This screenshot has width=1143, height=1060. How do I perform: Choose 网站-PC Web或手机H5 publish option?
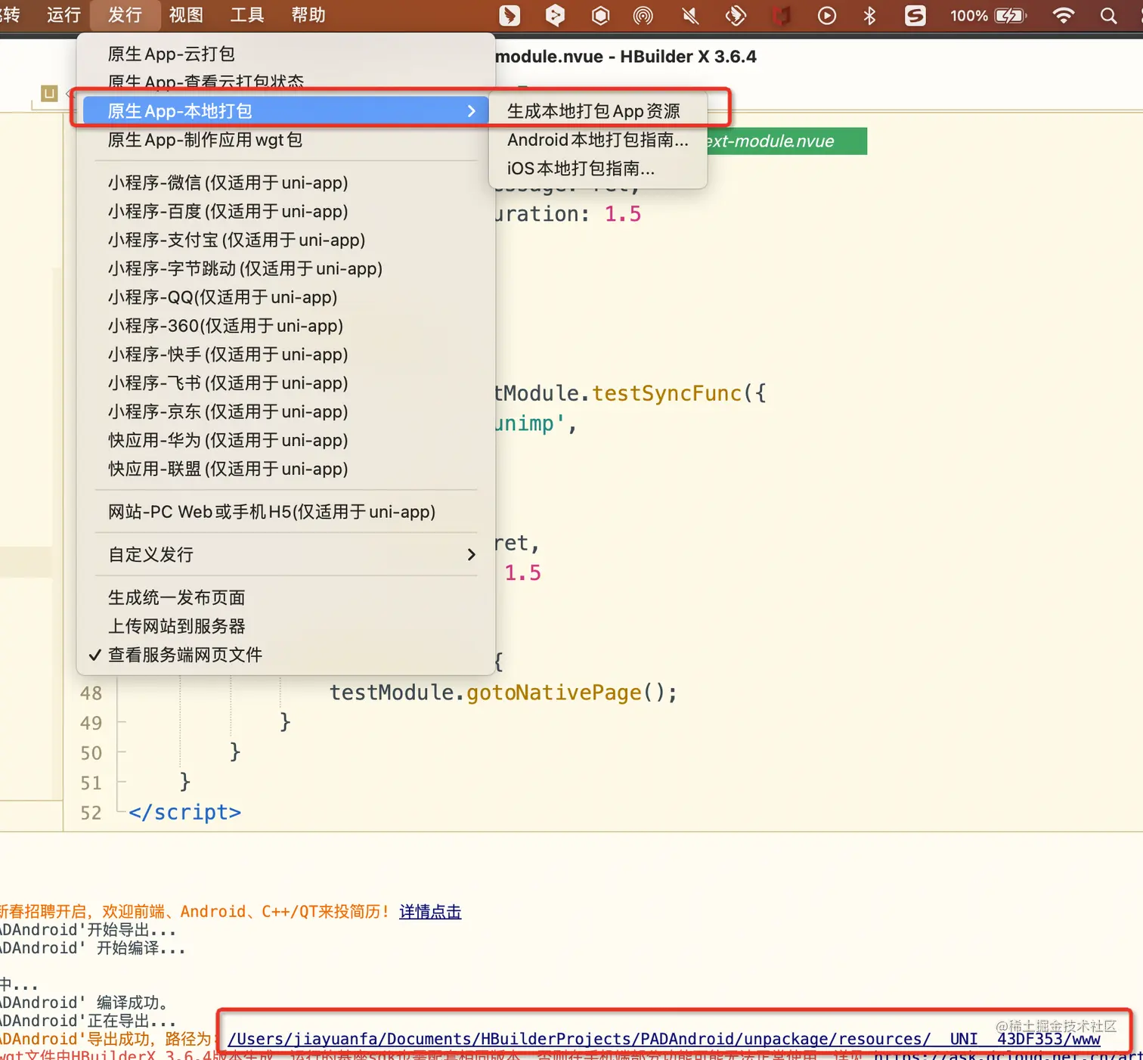point(286,513)
